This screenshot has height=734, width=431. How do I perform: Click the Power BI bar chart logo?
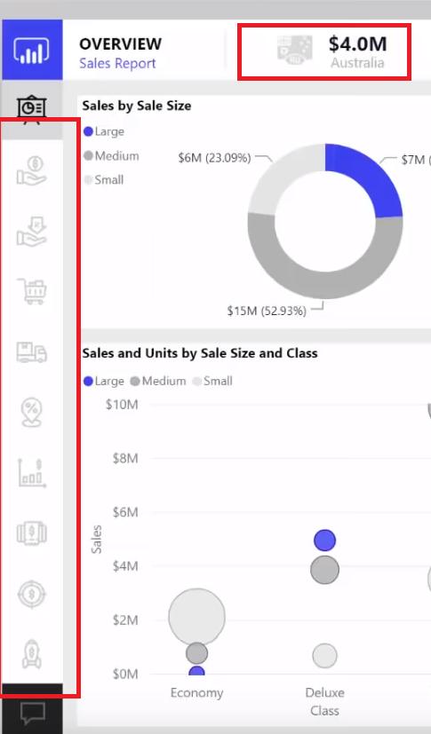(31, 49)
